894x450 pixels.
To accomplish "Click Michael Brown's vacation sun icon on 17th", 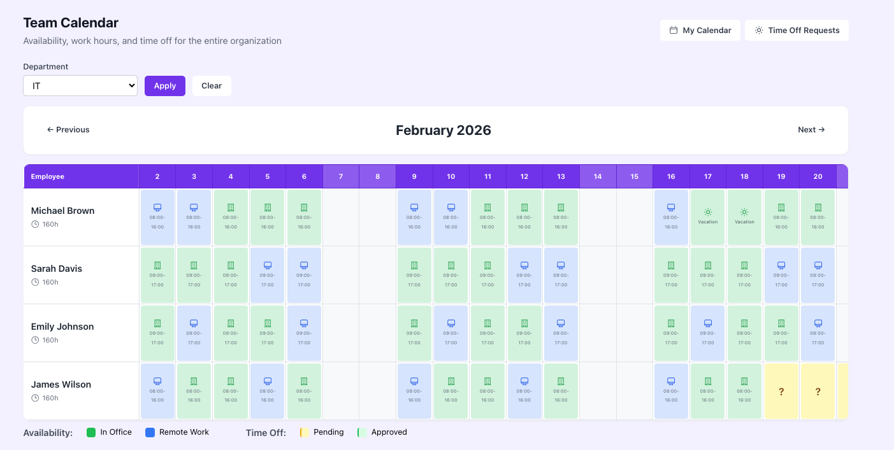I will point(708,212).
